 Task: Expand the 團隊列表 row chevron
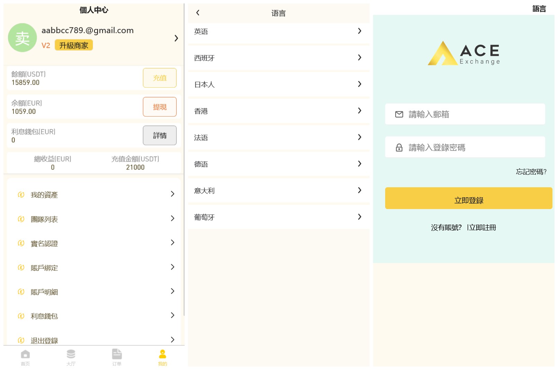tap(172, 218)
